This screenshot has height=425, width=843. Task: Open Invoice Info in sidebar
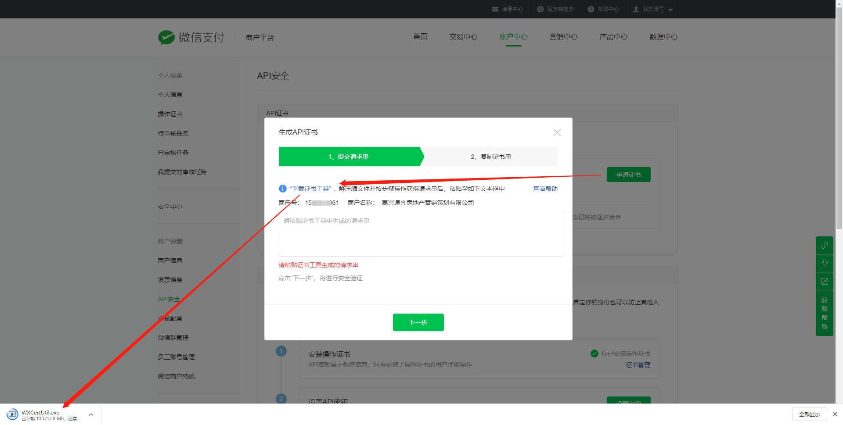tap(170, 280)
